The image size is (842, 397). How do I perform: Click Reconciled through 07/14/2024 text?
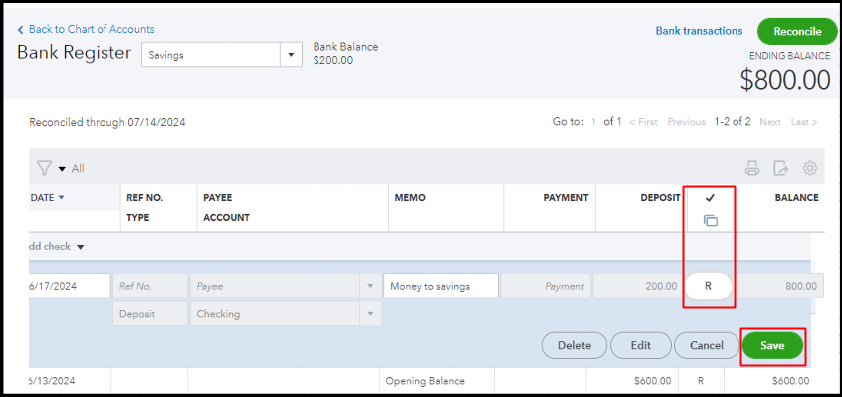tap(106, 122)
